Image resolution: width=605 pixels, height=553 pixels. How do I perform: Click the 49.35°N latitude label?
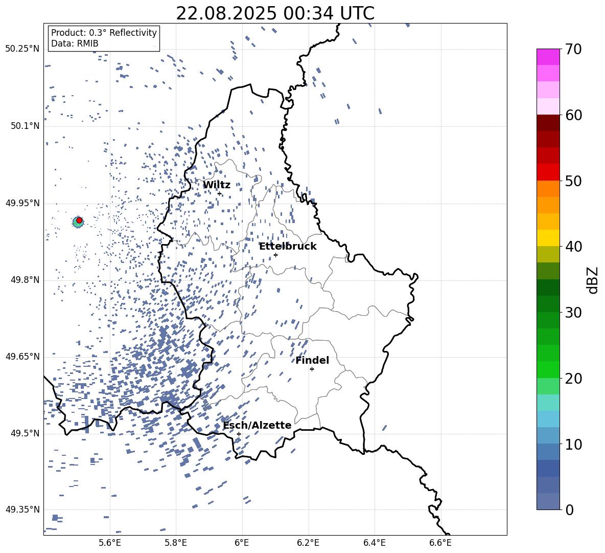[22, 510]
